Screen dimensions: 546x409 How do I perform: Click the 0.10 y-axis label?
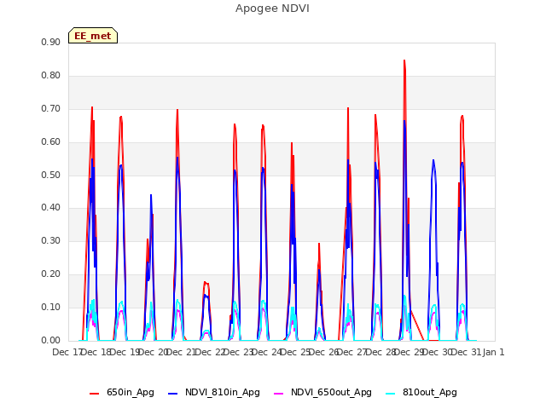pyautogui.click(x=51, y=307)
